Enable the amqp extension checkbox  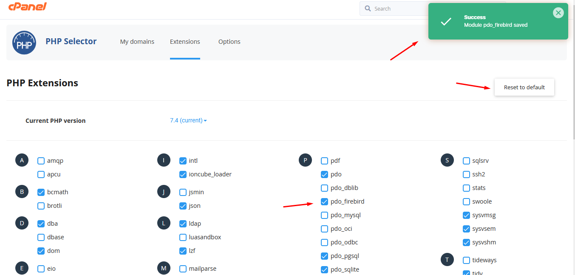click(41, 161)
